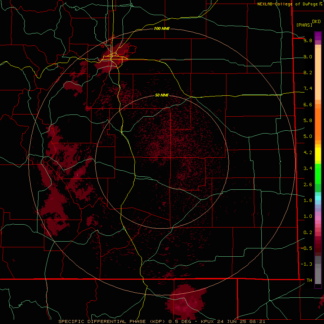Click the TH threshold label
The height and width of the screenshot is (324, 324).
tap(309, 280)
